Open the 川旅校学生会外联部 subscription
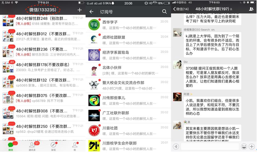Viewport: 257px width, 153px height. (128, 146)
